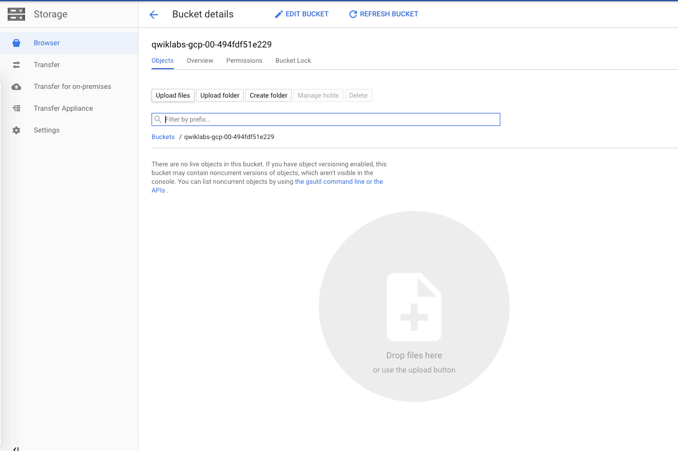Screen dimensions: 678x451
Task: Click the magnifier icon in filter box
Action: coord(158,119)
